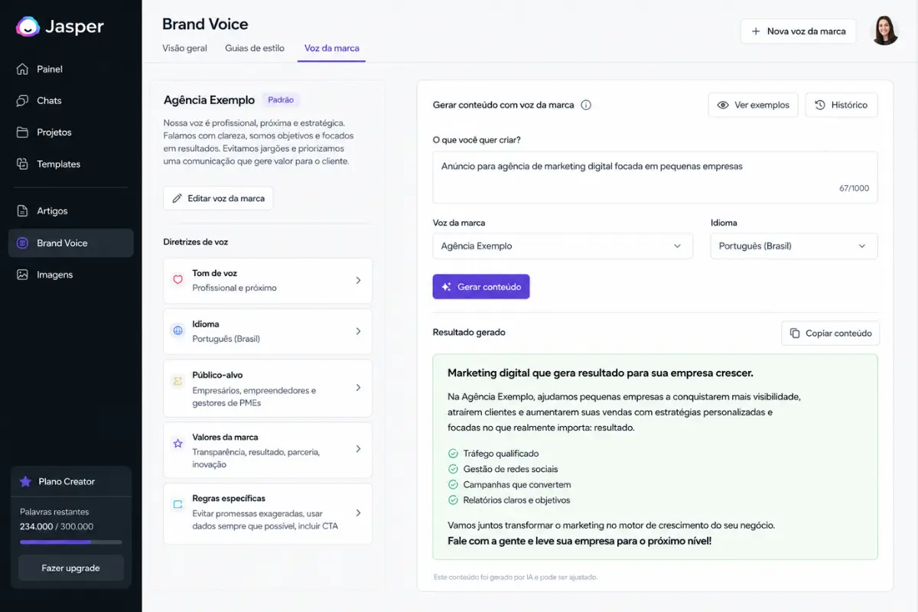Open Artigos in the sidebar
Screen dimensions: 918x612
pyautogui.click(x=70, y=210)
